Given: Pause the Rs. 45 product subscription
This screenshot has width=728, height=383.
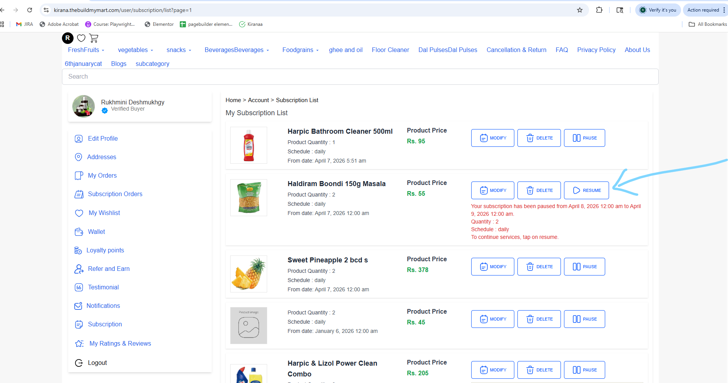Looking at the screenshot, I should (x=584, y=319).
